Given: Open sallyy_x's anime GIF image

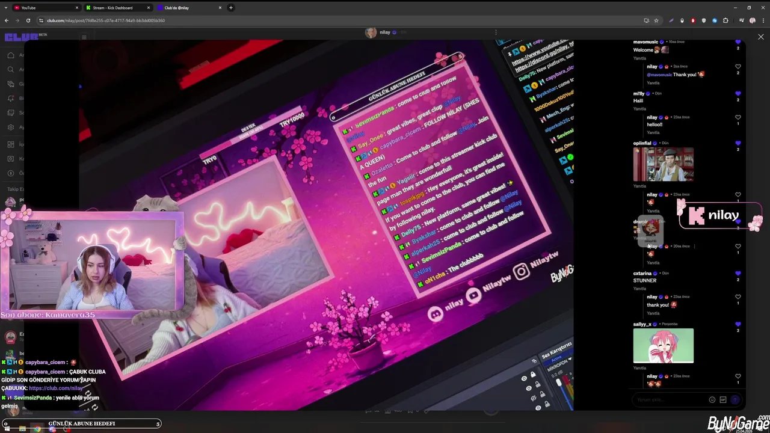Looking at the screenshot, I should pyautogui.click(x=664, y=346).
